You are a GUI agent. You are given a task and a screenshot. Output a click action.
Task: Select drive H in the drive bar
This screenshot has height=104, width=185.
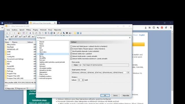(x=25, y=36)
